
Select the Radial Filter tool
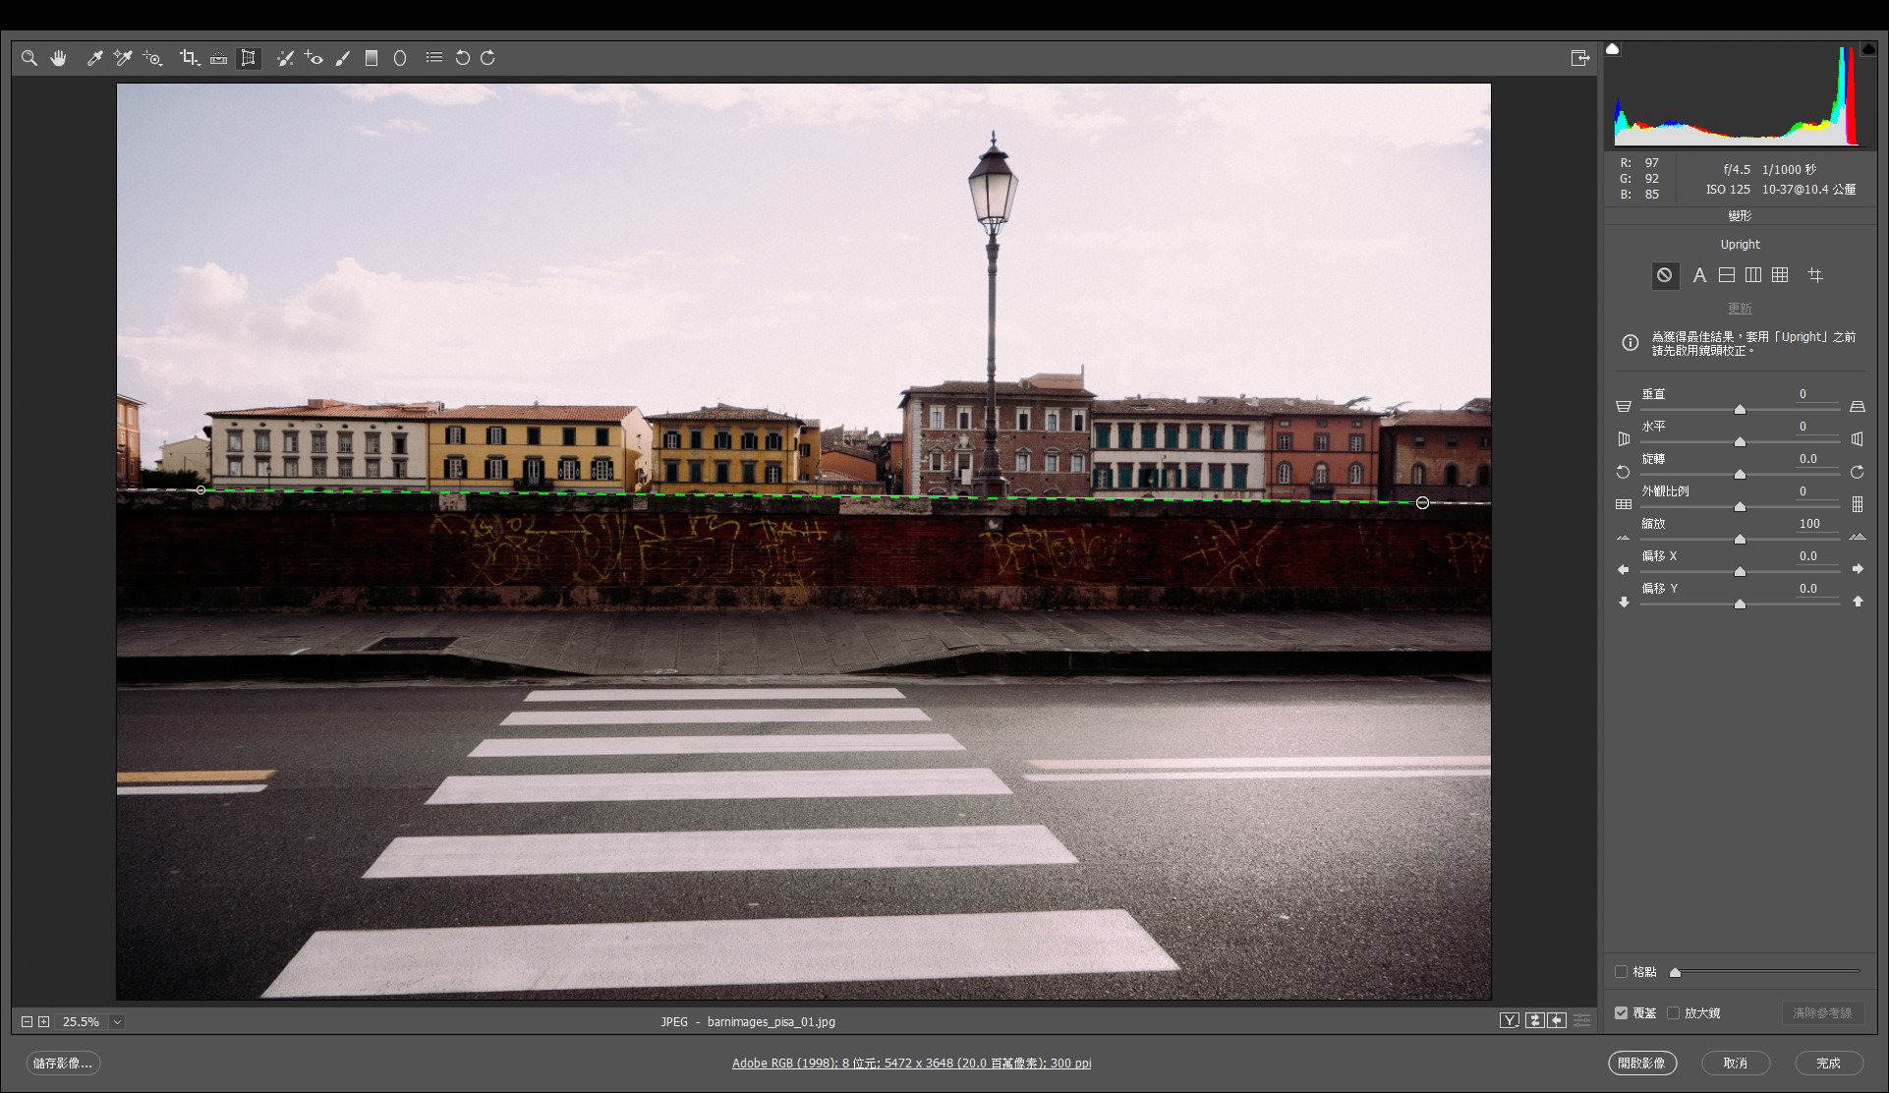pos(400,59)
